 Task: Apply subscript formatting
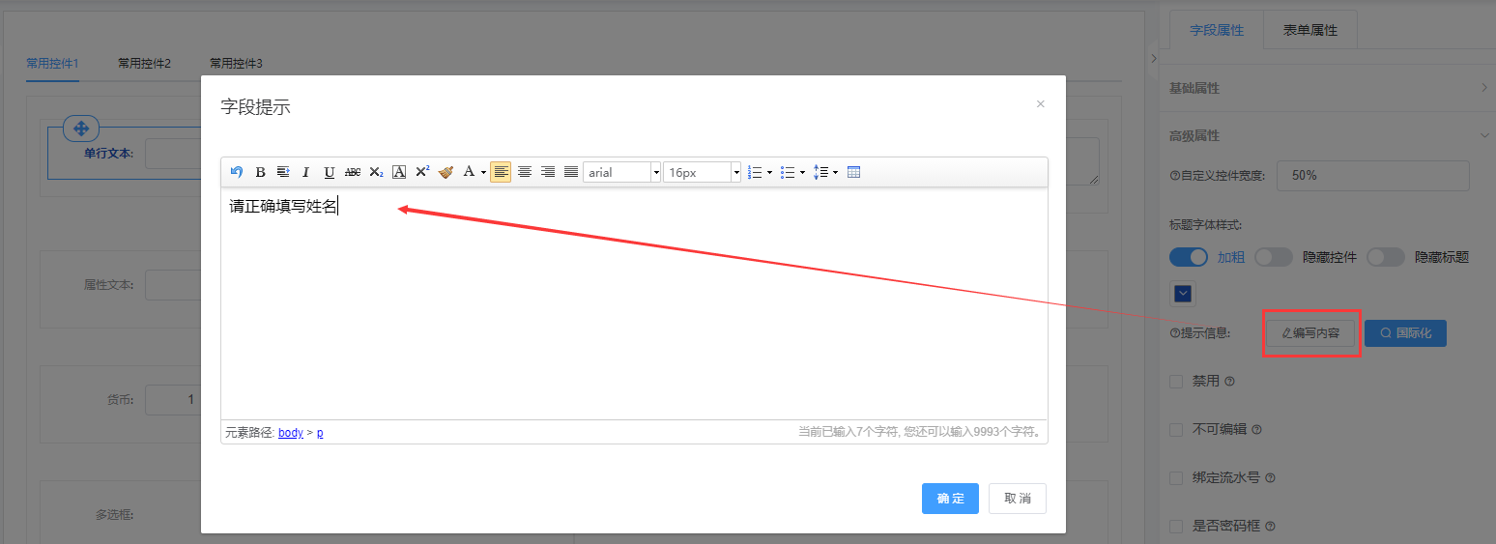(376, 172)
